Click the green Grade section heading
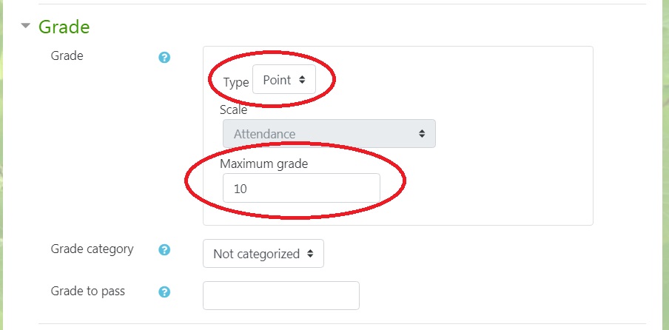The width and height of the screenshot is (669, 330). (64, 27)
